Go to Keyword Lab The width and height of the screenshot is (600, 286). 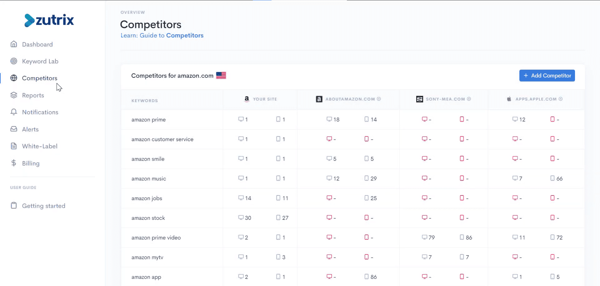click(x=40, y=61)
